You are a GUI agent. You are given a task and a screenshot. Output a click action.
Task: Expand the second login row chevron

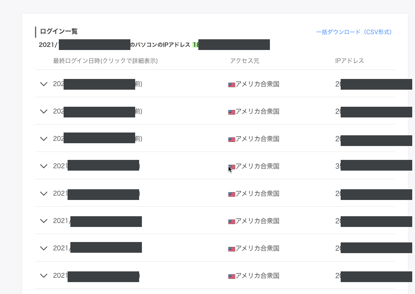44,111
